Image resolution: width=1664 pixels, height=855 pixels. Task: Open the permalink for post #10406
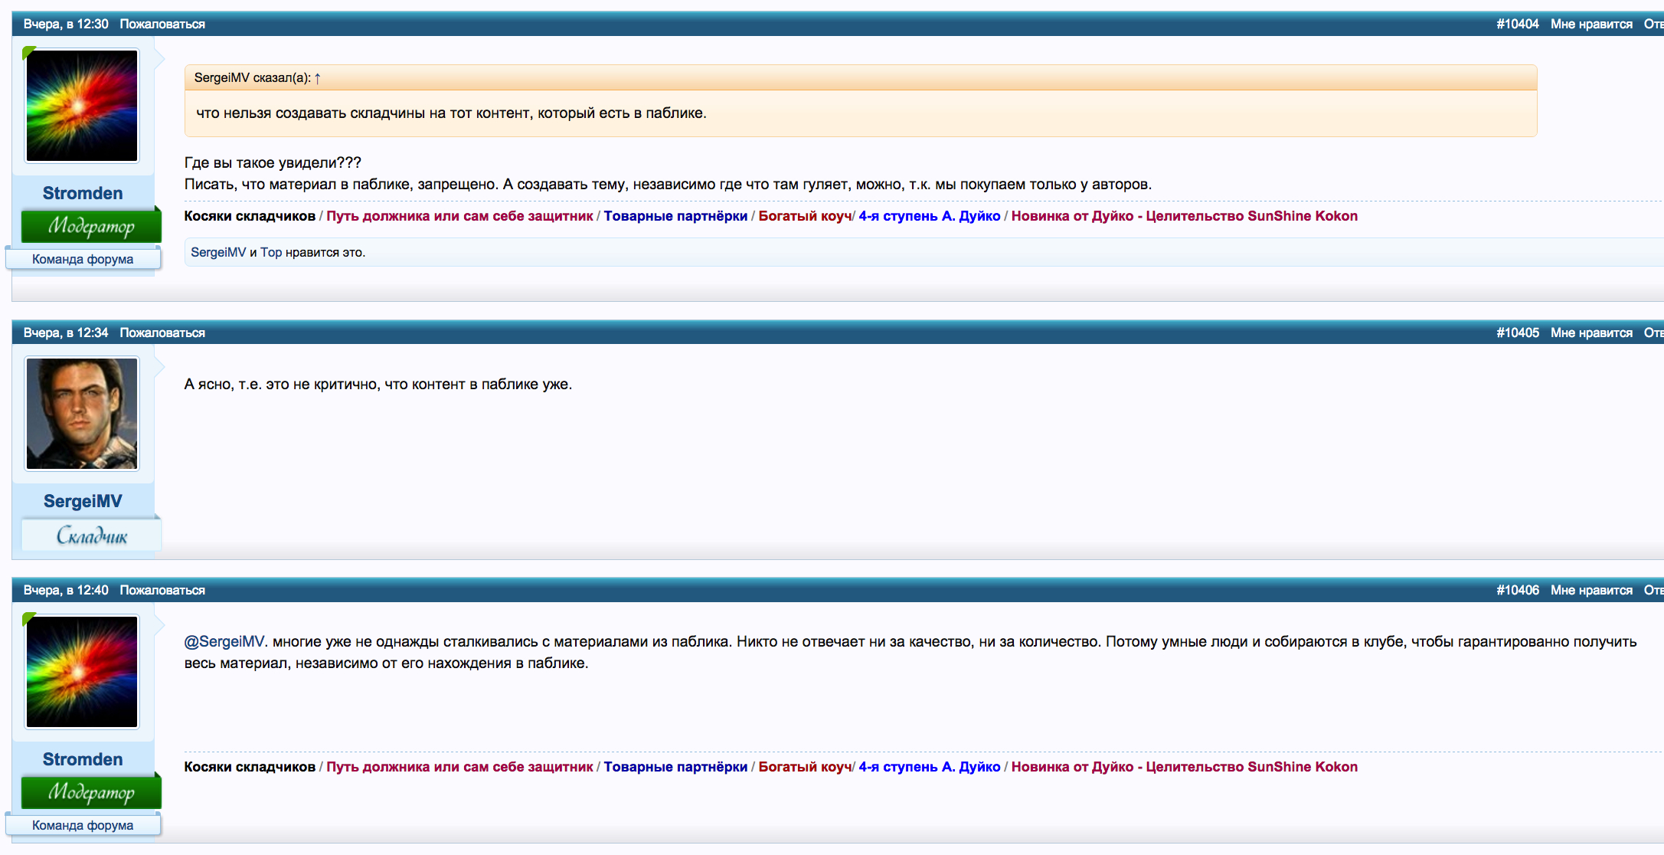(x=1517, y=591)
